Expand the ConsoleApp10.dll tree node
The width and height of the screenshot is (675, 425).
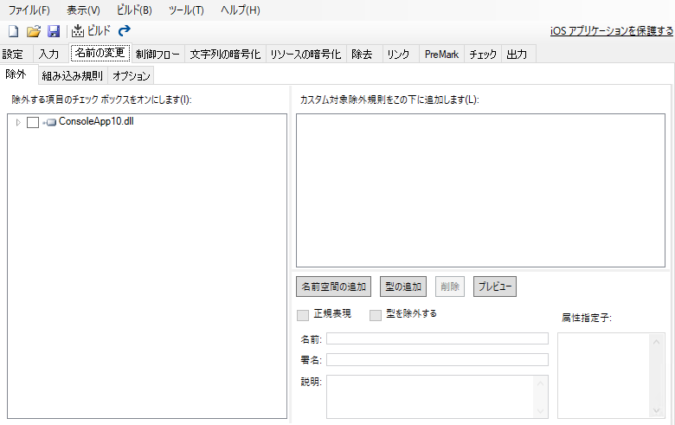18,122
